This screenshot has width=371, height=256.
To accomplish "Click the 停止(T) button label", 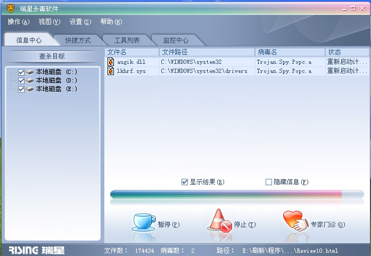I will tap(245, 224).
